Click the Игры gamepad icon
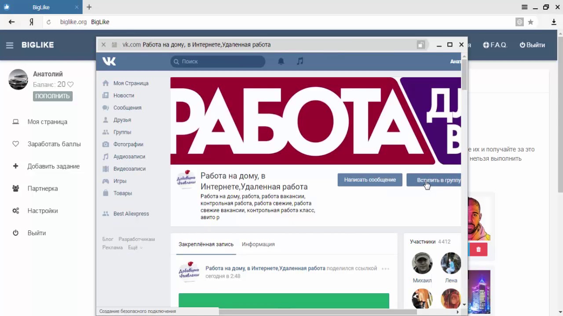 pyautogui.click(x=106, y=181)
